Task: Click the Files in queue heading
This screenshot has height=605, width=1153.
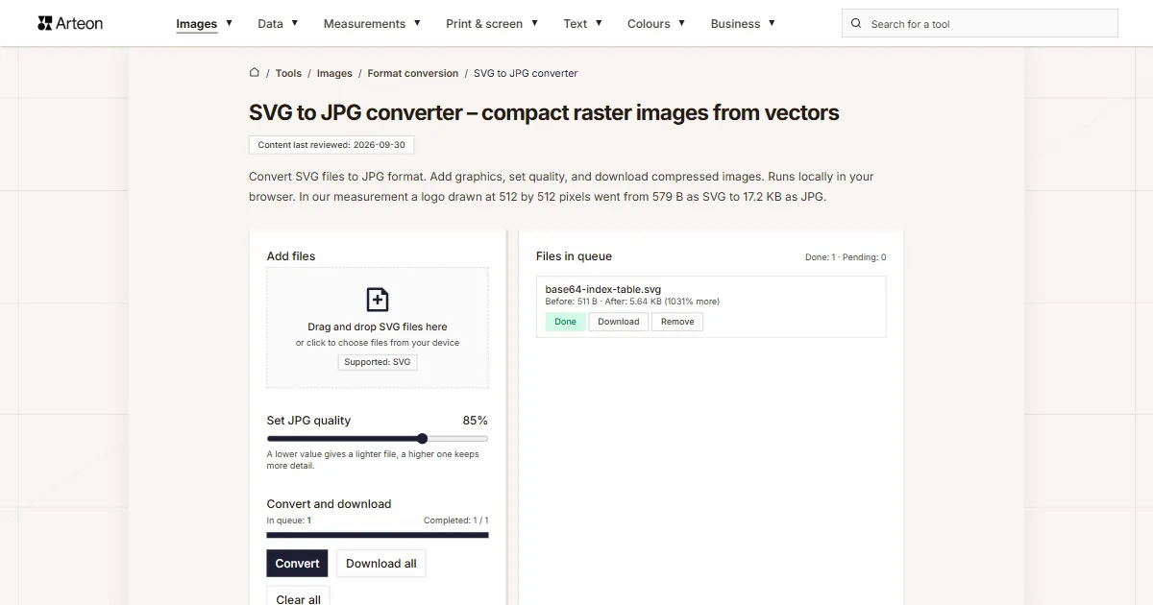Action: tap(574, 256)
